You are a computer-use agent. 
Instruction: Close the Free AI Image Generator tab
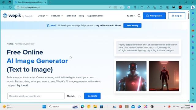45,2
